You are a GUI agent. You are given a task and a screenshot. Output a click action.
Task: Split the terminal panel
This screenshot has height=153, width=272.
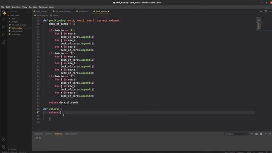click(x=256, y=134)
